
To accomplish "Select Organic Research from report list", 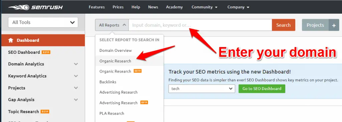I will pyautogui.click(x=115, y=61).
